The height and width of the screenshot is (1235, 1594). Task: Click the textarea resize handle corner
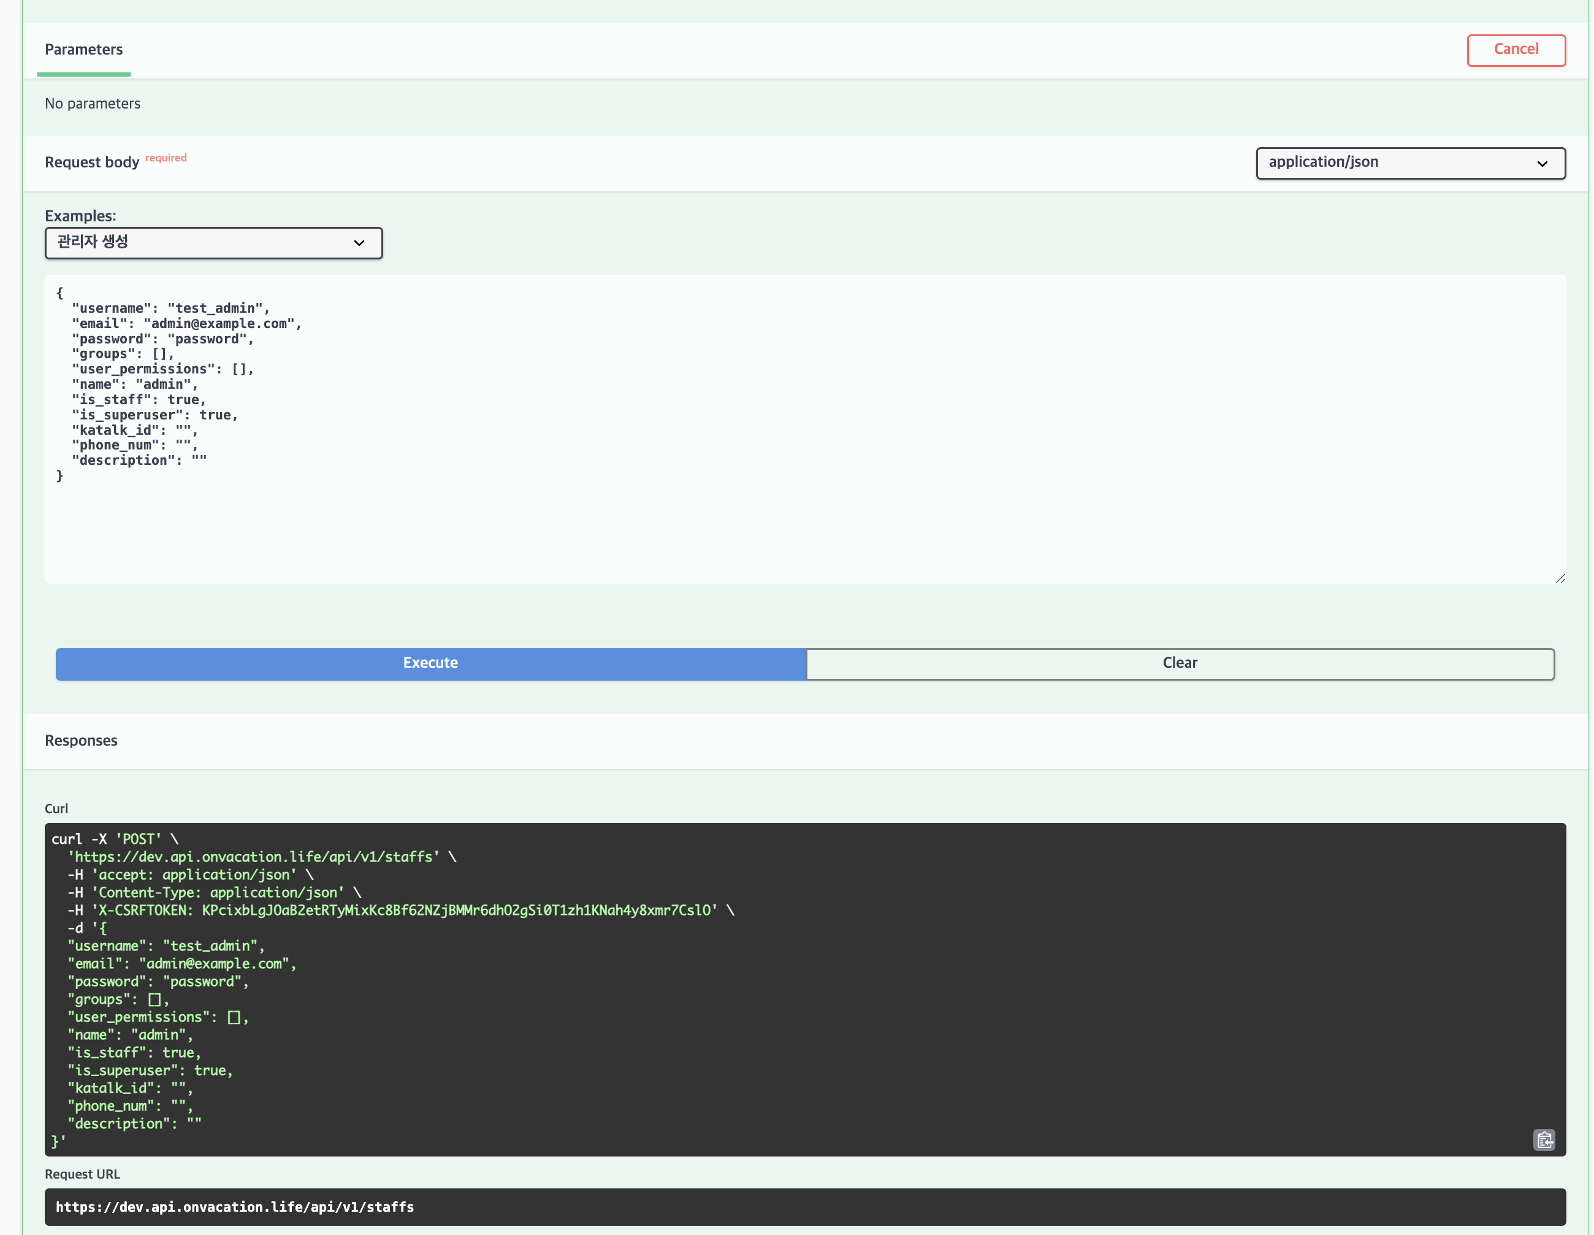[1560, 578]
